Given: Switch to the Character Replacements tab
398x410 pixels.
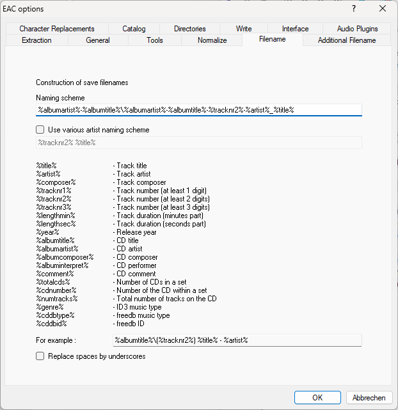Looking at the screenshot, I should coord(56,29).
